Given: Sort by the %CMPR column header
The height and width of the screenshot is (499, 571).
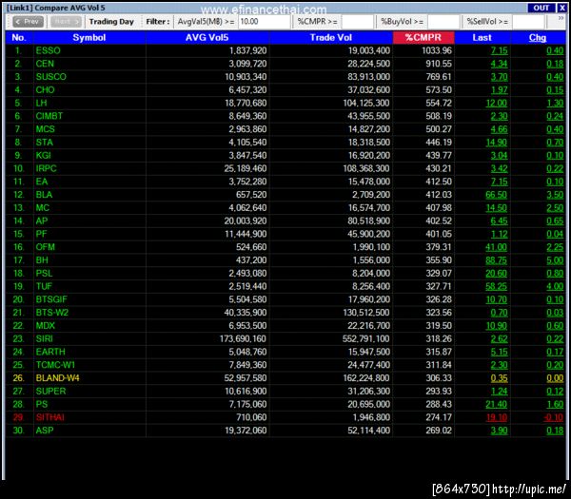Looking at the screenshot, I should [423, 38].
